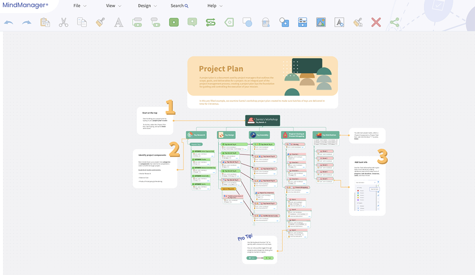
Task: Click the Redo arrow icon
Action: click(27, 23)
